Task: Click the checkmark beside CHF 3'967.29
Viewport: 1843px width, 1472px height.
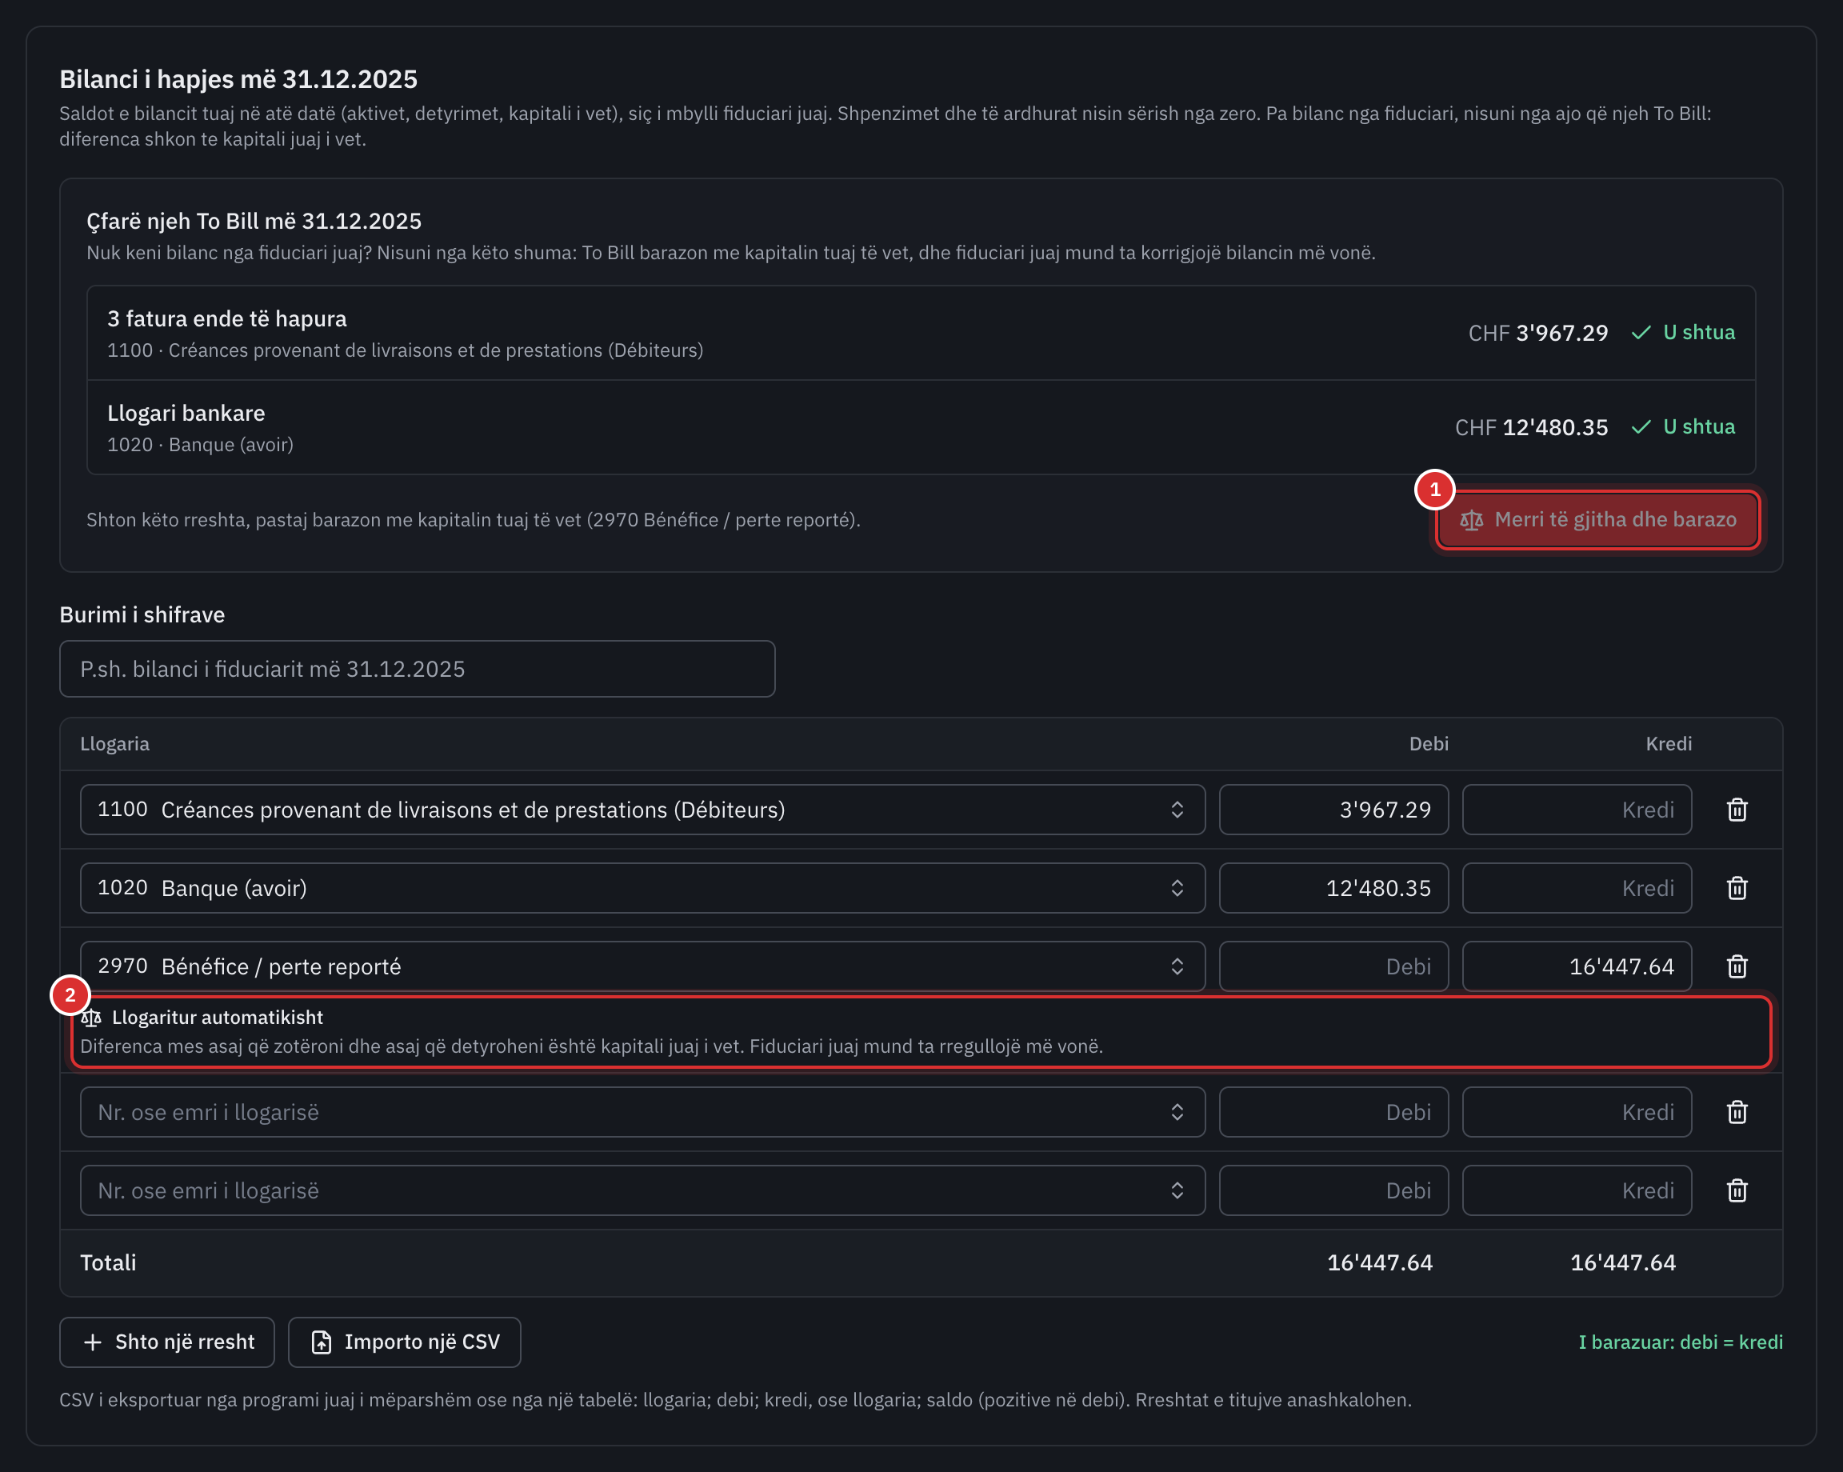Action: click(1641, 333)
